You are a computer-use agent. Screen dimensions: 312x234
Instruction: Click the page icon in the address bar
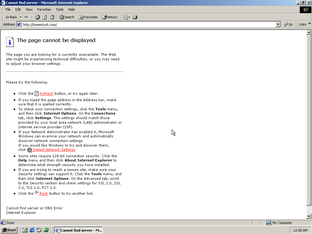19,24
